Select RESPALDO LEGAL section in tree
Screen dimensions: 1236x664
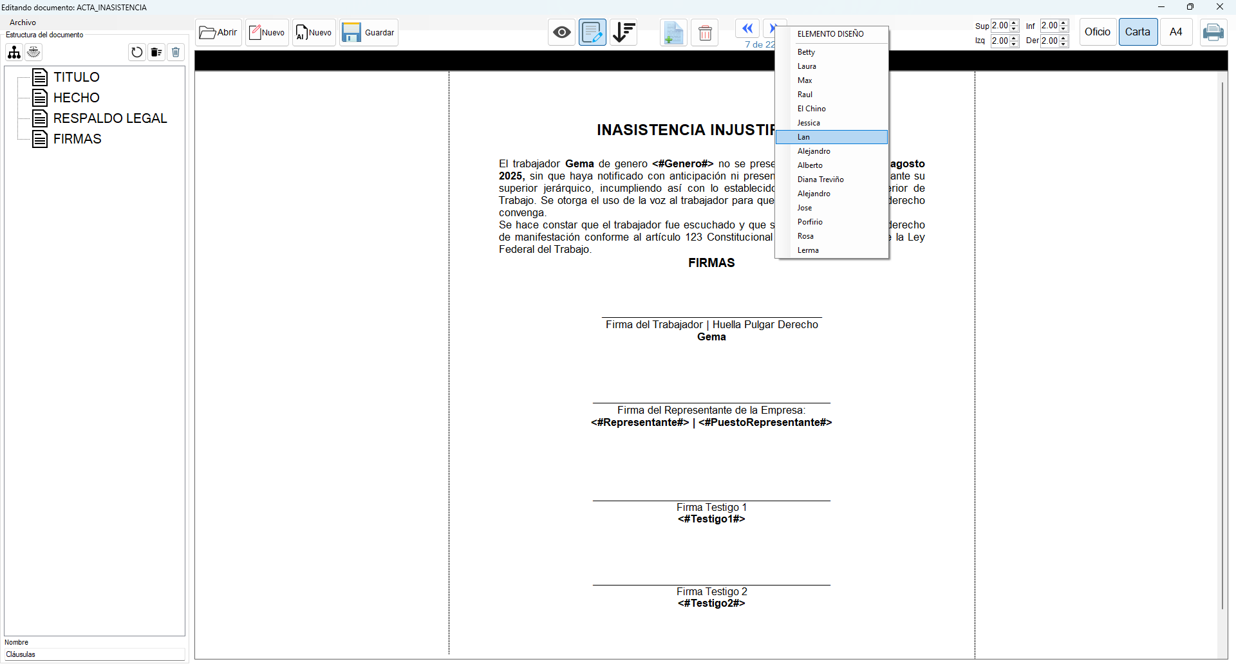point(109,118)
